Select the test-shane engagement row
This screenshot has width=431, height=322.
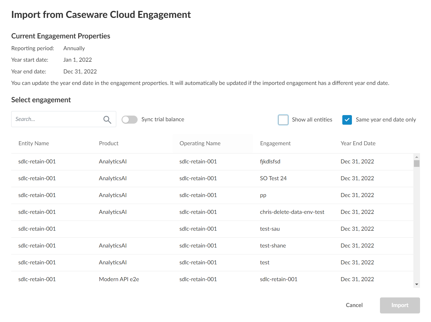(187, 246)
